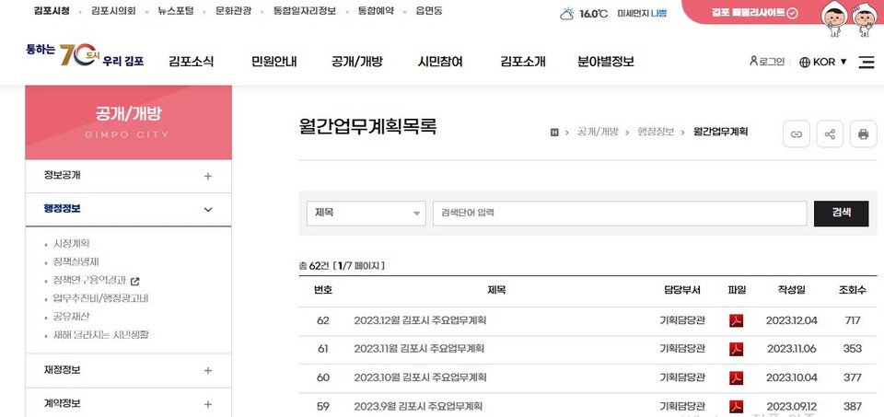
Task: Open the 민원안내 main menu
Action: coord(274,62)
